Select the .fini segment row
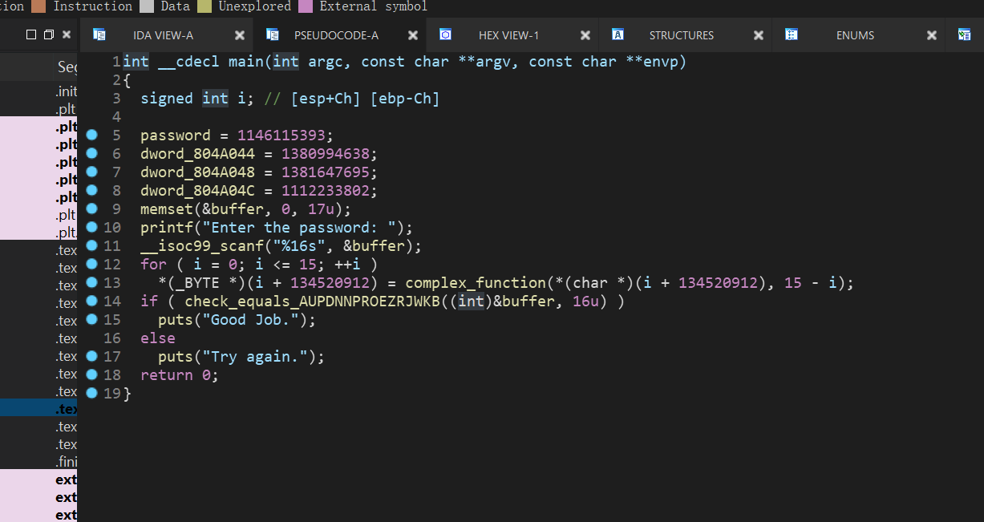Screen dimensions: 984x522 tap(38, 462)
